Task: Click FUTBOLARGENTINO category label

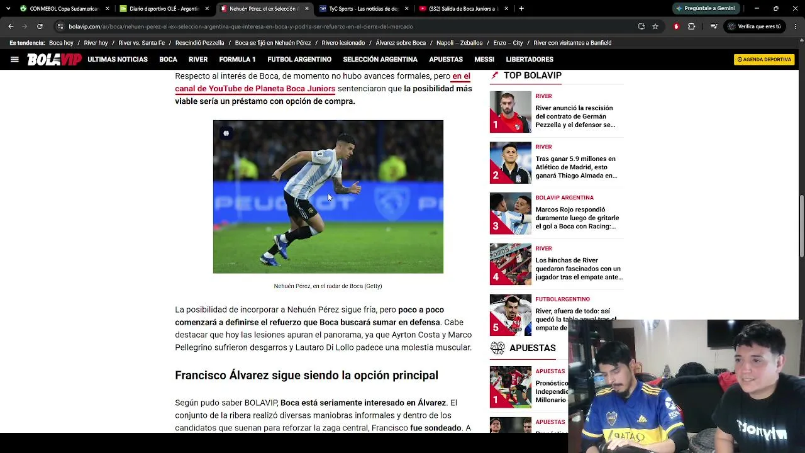Action: 562,299
